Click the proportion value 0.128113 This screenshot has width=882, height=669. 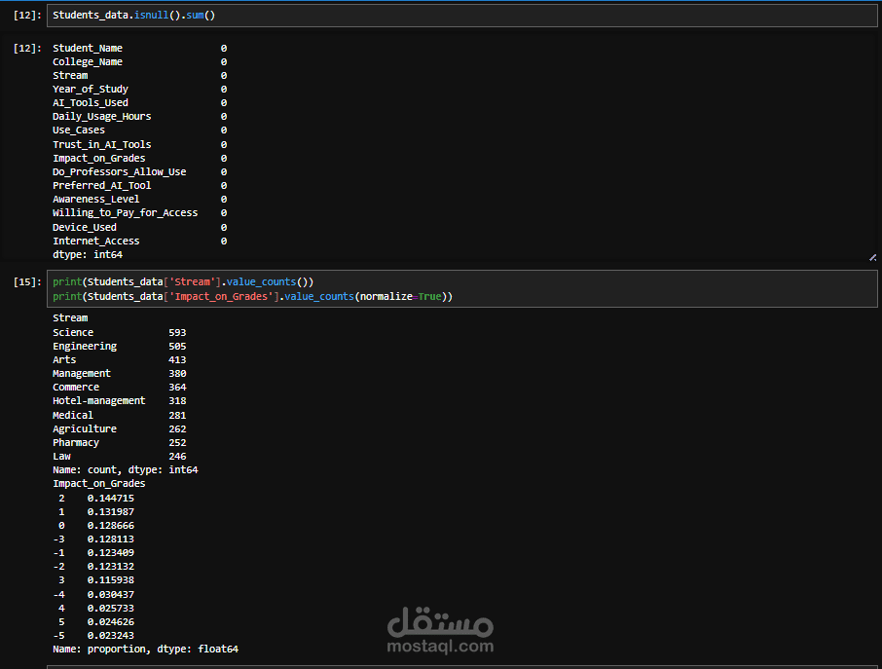[x=111, y=539]
